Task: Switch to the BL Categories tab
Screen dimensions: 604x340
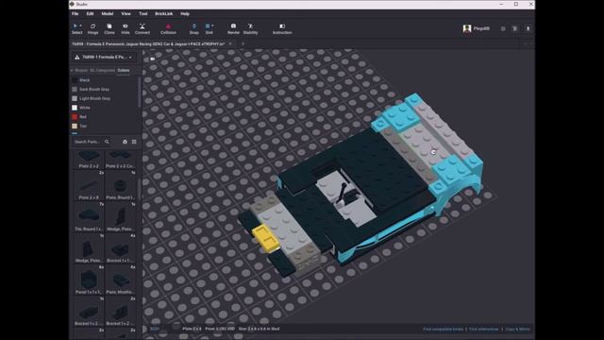Action: (x=102, y=70)
